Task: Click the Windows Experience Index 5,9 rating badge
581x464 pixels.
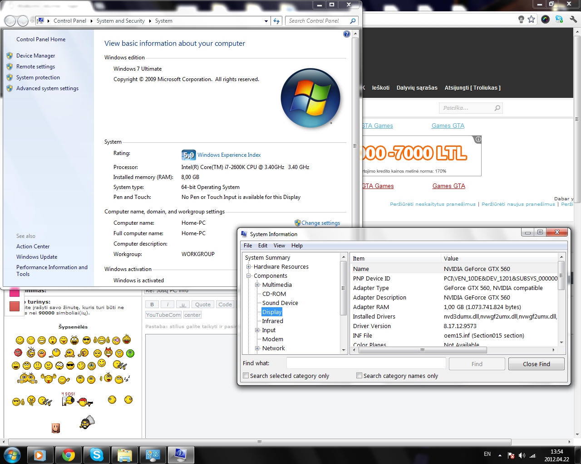Action: pyautogui.click(x=188, y=155)
